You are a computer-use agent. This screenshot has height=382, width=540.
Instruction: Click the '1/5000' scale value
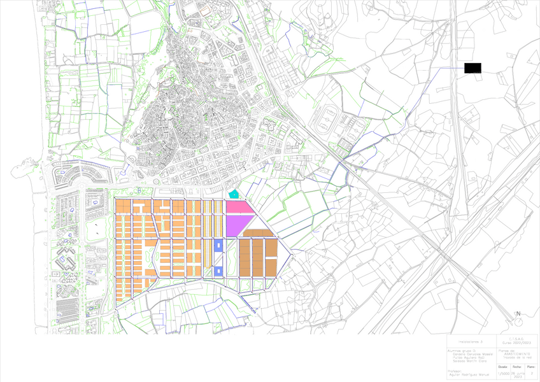click(502, 373)
